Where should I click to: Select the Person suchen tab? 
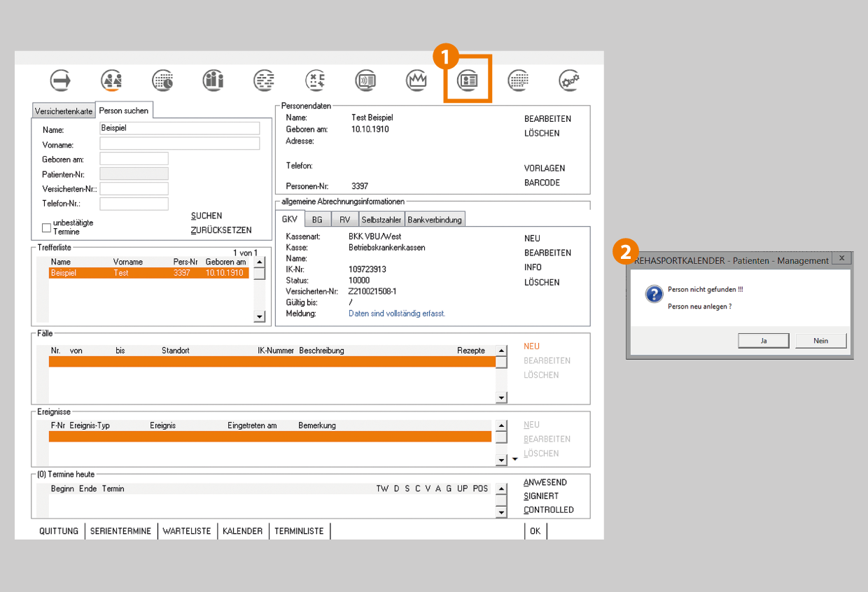(123, 111)
